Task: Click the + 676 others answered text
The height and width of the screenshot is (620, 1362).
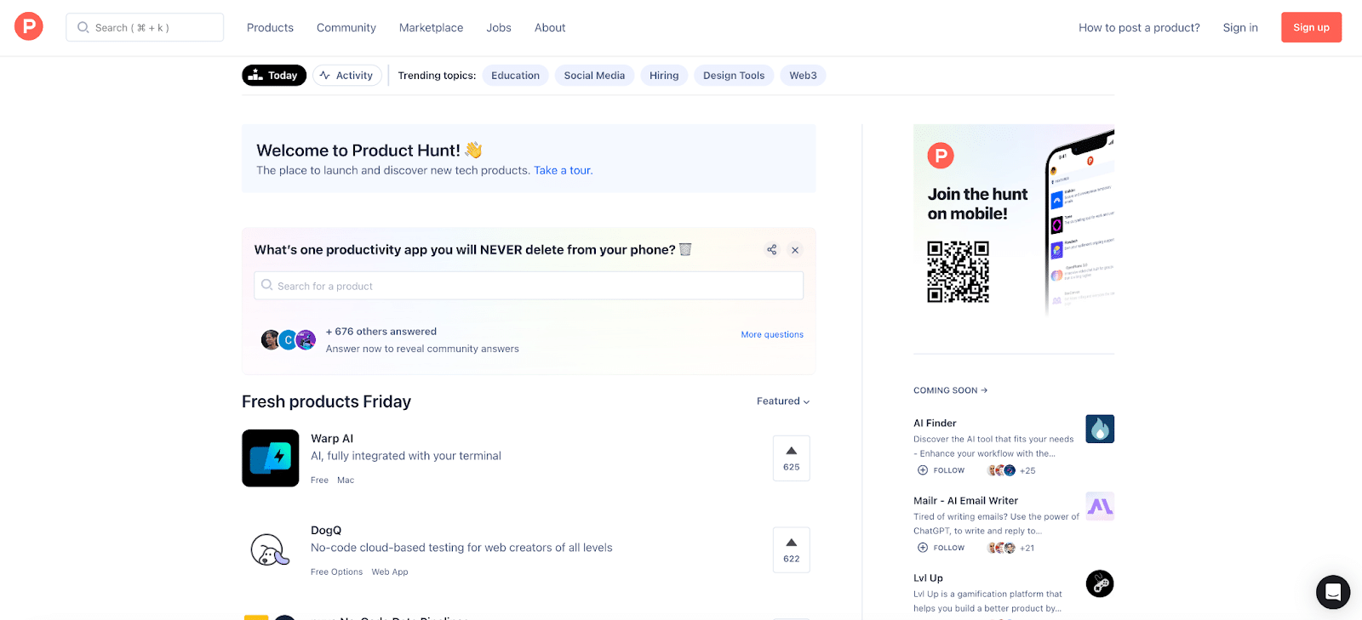Action: (381, 332)
